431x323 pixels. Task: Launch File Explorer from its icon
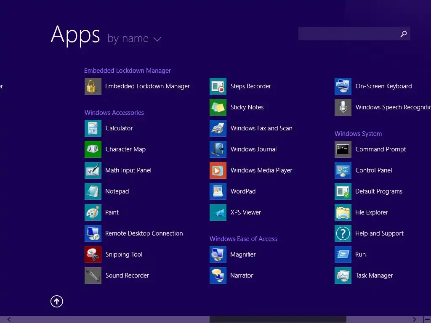[343, 212]
